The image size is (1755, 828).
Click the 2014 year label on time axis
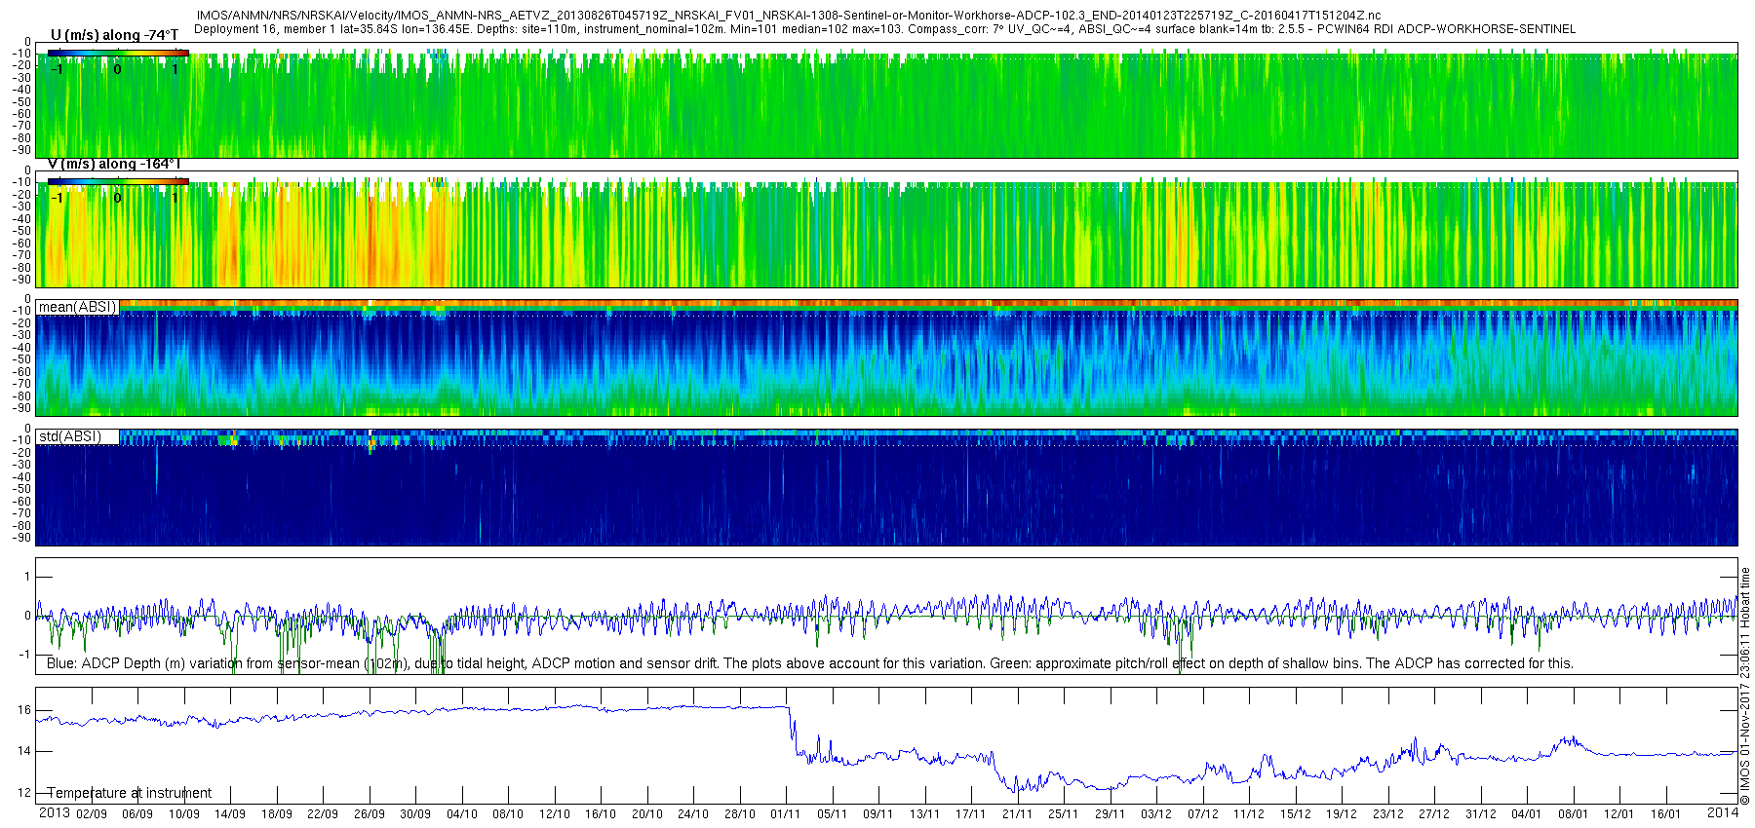coord(1722,813)
